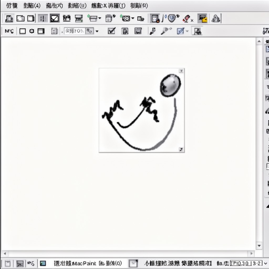Click the gray face icon in status bar
Viewport: 269px width, 269px height.
point(133,263)
